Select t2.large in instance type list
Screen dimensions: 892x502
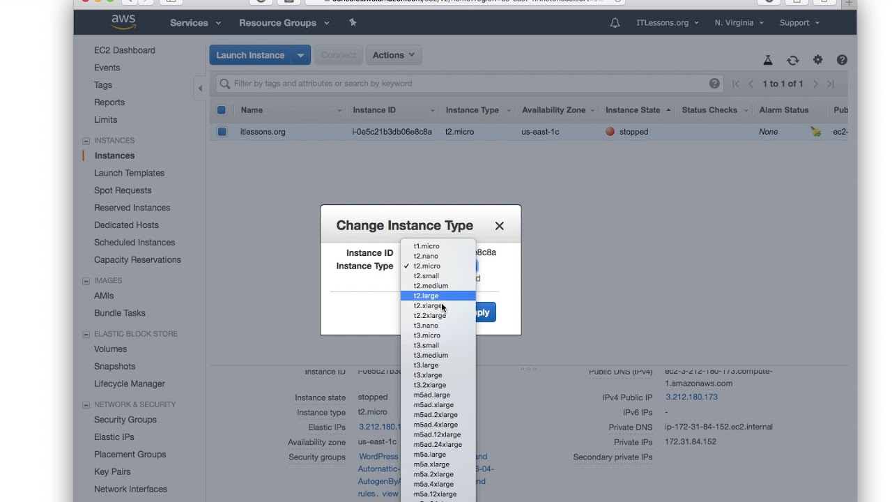pyautogui.click(x=438, y=296)
